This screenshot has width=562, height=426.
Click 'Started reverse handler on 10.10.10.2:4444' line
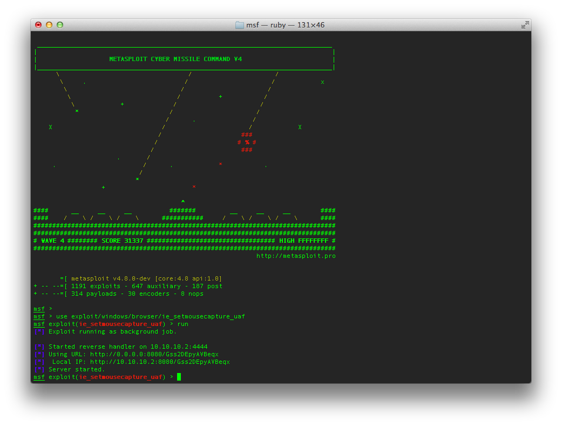click(128, 347)
